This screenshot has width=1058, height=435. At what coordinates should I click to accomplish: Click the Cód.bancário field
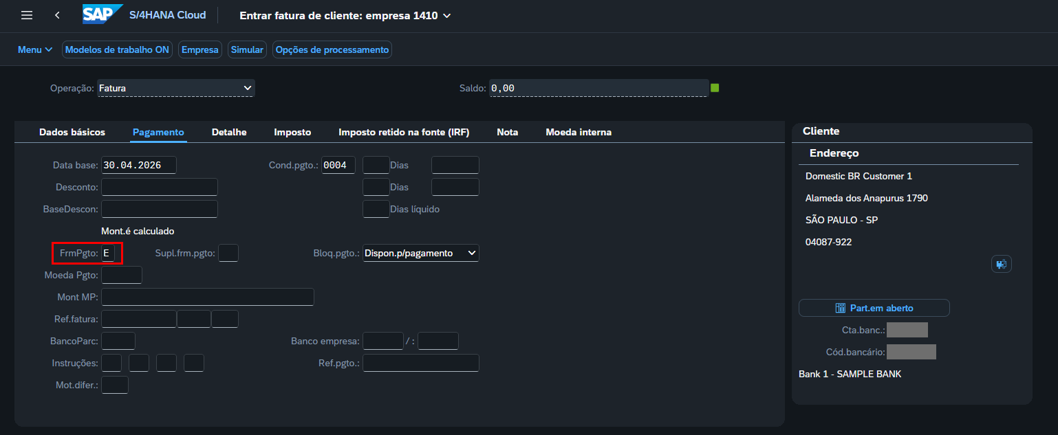911,352
